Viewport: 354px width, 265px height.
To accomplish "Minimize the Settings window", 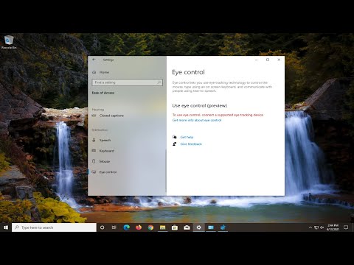I will pos(257,60).
